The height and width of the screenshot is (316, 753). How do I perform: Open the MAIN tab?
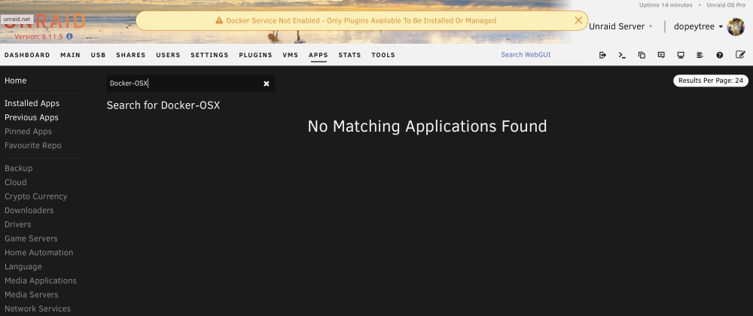tap(71, 55)
